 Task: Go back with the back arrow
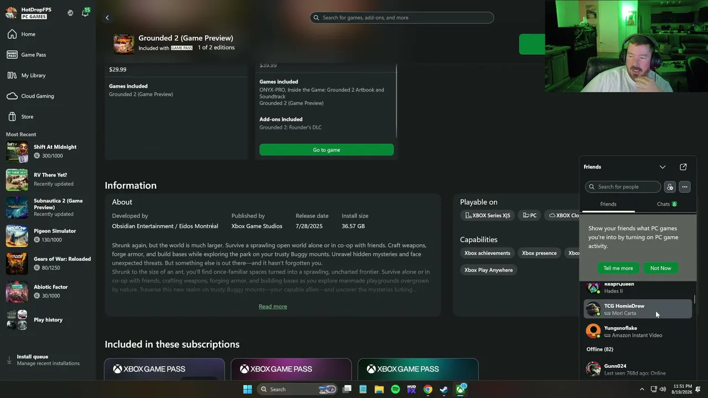[x=107, y=18]
